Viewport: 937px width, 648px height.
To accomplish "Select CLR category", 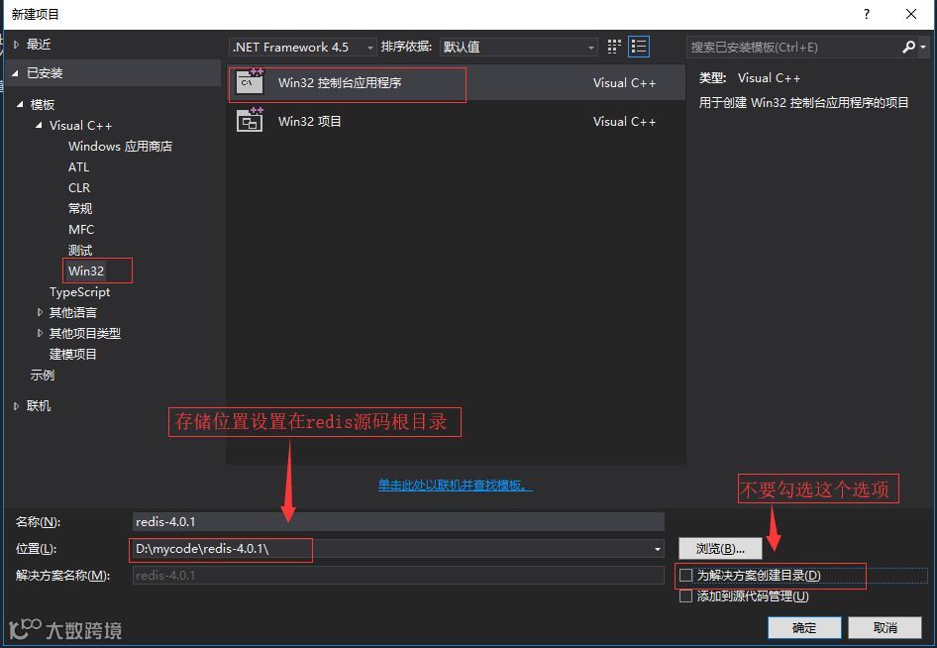I will pos(79,187).
